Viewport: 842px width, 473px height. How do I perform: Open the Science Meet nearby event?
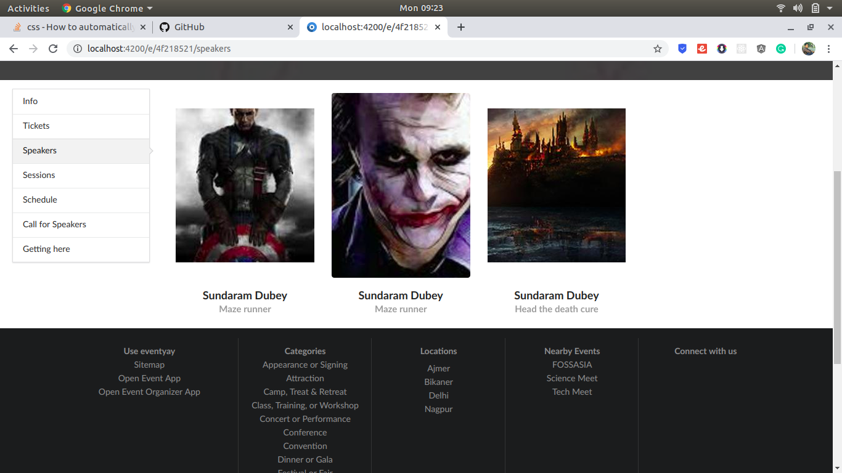click(x=572, y=378)
